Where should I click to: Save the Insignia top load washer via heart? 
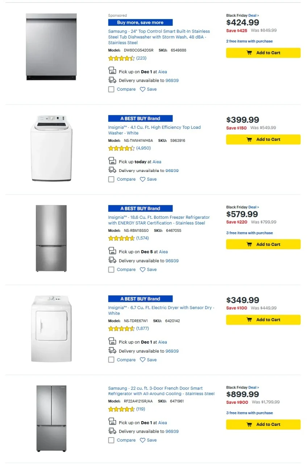coord(142,179)
